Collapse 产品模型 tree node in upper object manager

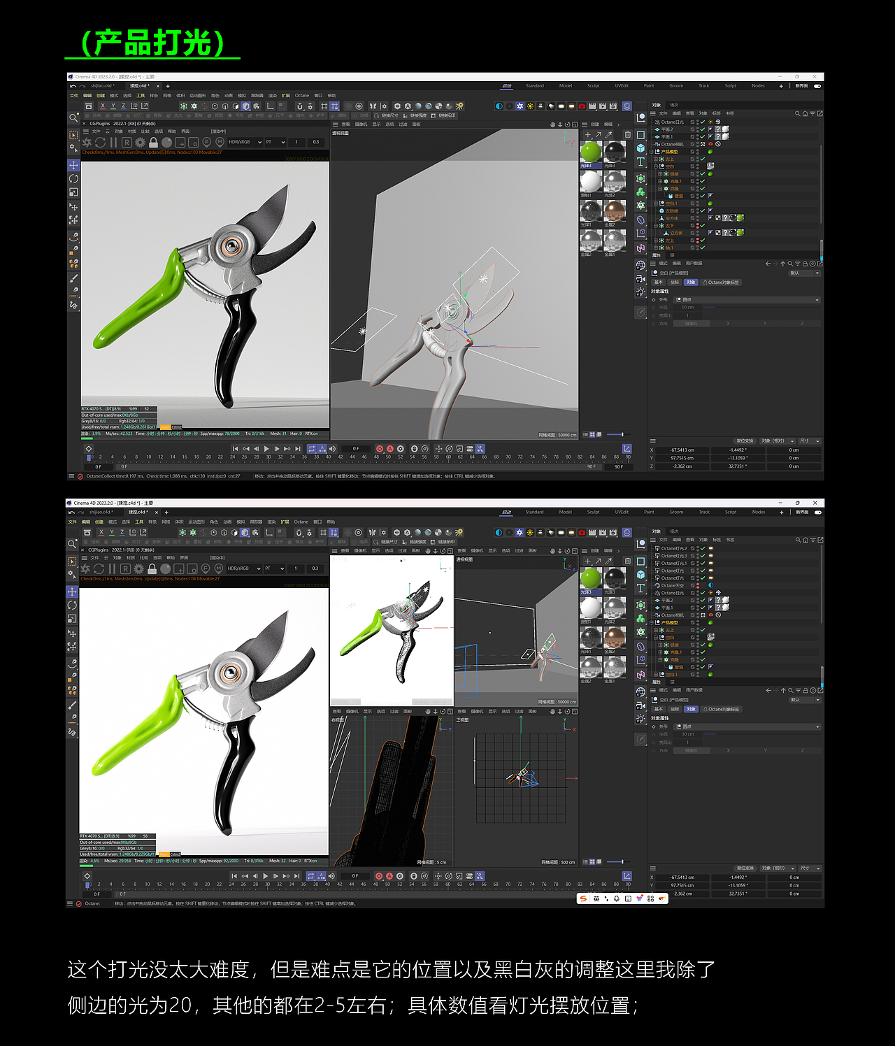(x=652, y=152)
